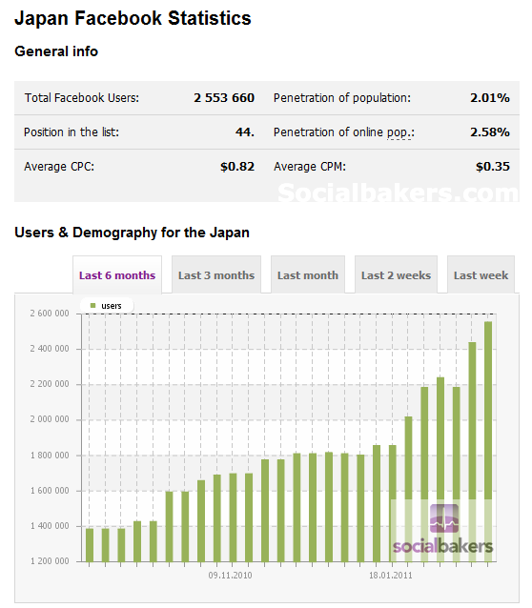Click the tallest rightmost chart bar
Image resolution: width=532 pixels, height=608 pixels.
(488, 441)
